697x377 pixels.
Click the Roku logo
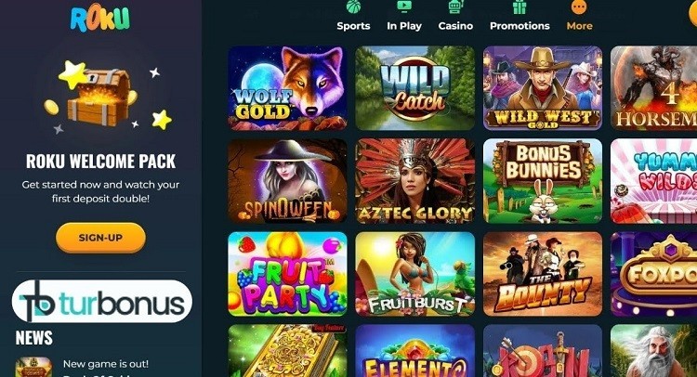[x=100, y=19]
